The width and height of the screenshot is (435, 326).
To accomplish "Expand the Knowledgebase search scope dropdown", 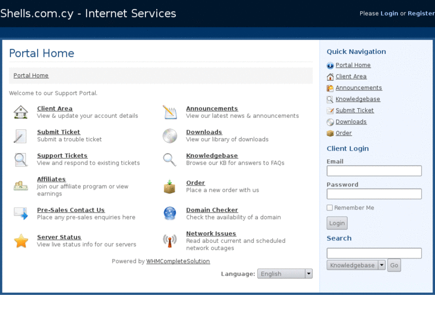I will coord(356,265).
